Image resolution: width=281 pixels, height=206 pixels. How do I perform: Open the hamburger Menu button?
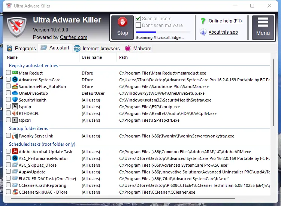[x=263, y=27]
